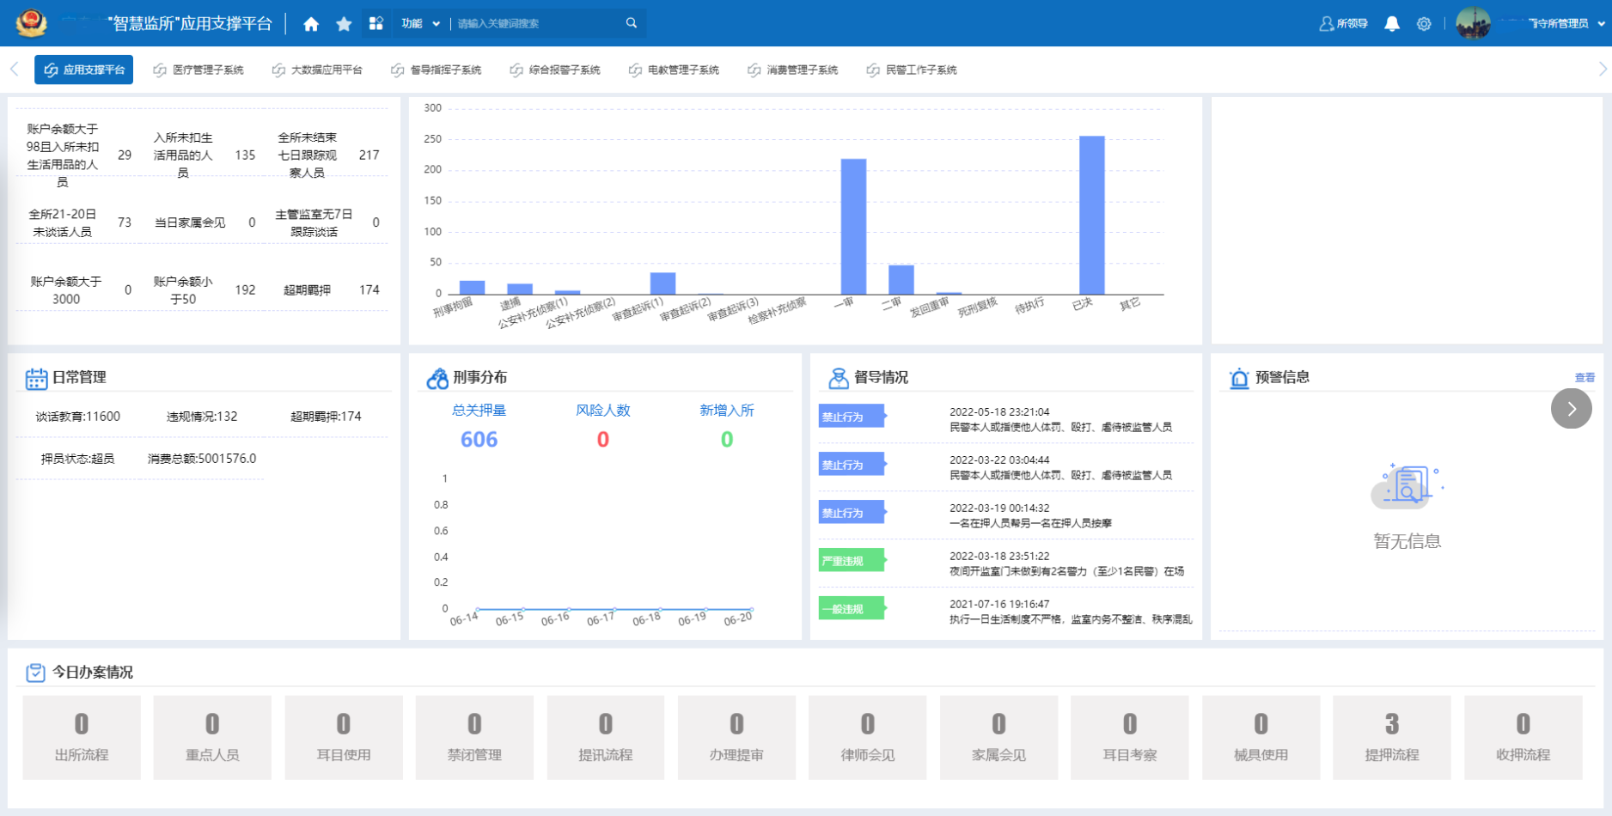This screenshot has width=1612, height=816.
Task: Open the settings gear icon
Action: pos(1424,23)
